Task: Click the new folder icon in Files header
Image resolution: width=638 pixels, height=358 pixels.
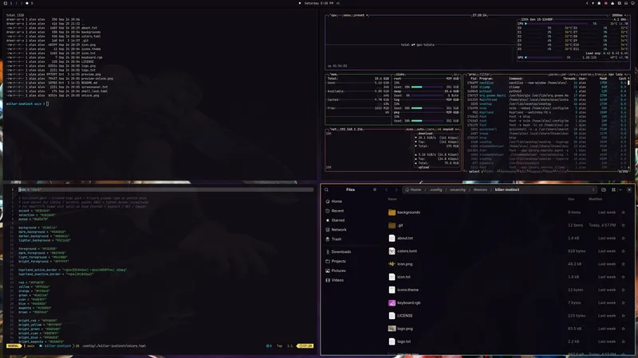Action: [x=604, y=189]
